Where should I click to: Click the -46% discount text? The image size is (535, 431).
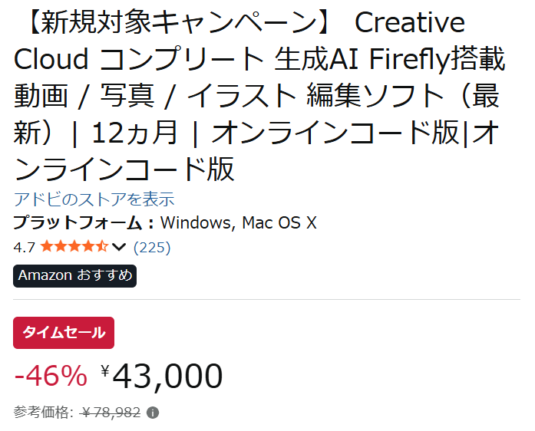coord(51,376)
